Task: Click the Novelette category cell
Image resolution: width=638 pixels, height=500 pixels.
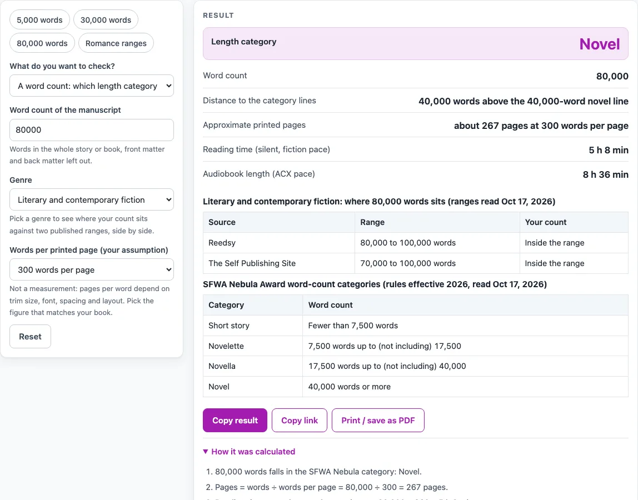Action: 253,346
